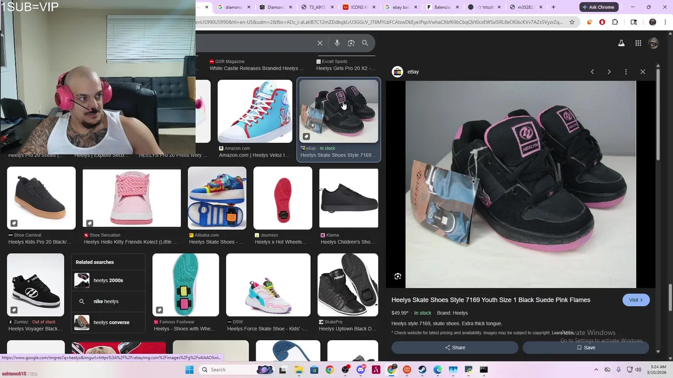The image size is (673, 378).
Task: Open Microsoft Store from the taskbar
Action: (x=314, y=370)
